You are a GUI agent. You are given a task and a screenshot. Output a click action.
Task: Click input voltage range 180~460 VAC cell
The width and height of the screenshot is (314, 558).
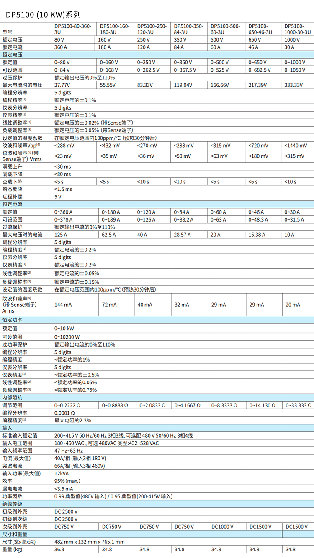(x=107, y=443)
